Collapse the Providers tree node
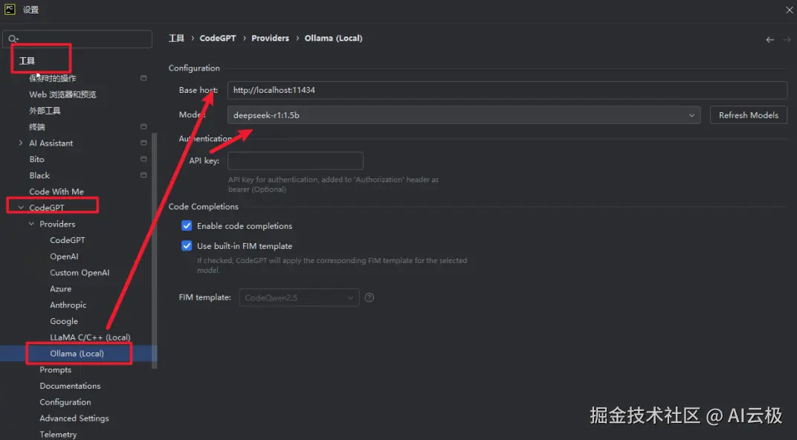797x440 pixels. (x=31, y=224)
